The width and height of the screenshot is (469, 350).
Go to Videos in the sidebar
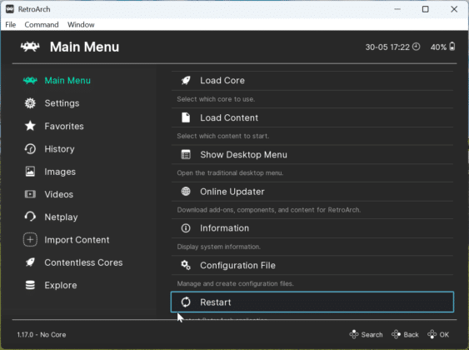coord(58,194)
